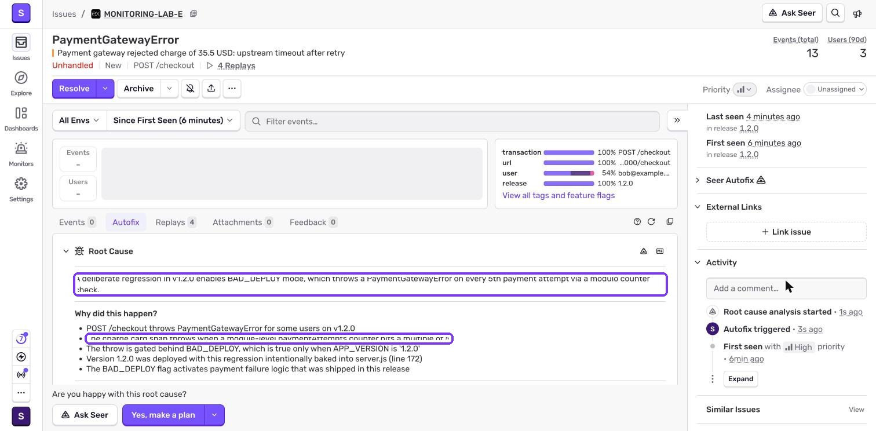Expand the Seer Autofix section
The height and width of the screenshot is (431, 876).
tap(698, 181)
